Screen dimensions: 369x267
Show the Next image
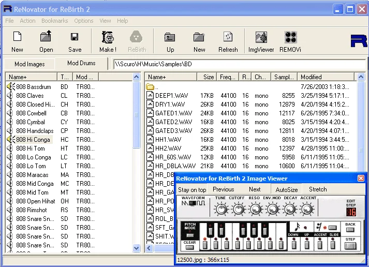tap(255, 189)
